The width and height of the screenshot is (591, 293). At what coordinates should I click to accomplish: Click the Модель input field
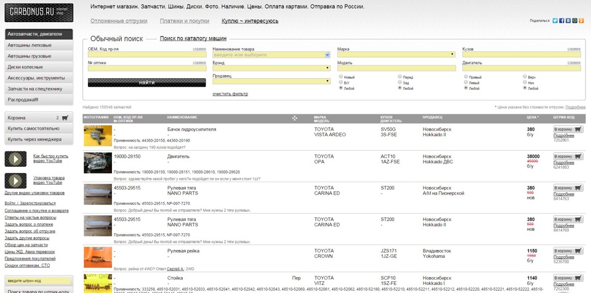(x=396, y=68)
